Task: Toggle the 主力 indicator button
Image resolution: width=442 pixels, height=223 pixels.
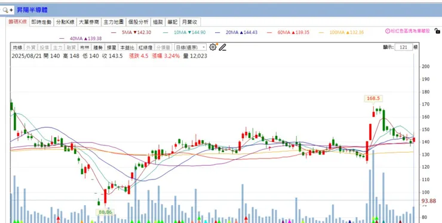Action: pyautogui.click(x=57, y=47)
